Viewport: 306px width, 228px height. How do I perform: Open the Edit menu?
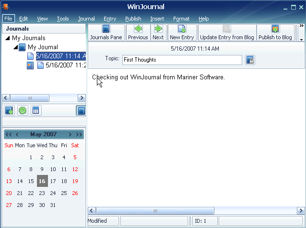[24, 19]
